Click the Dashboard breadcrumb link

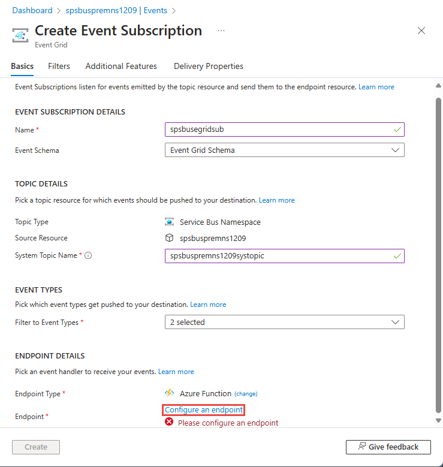(32, 11)
